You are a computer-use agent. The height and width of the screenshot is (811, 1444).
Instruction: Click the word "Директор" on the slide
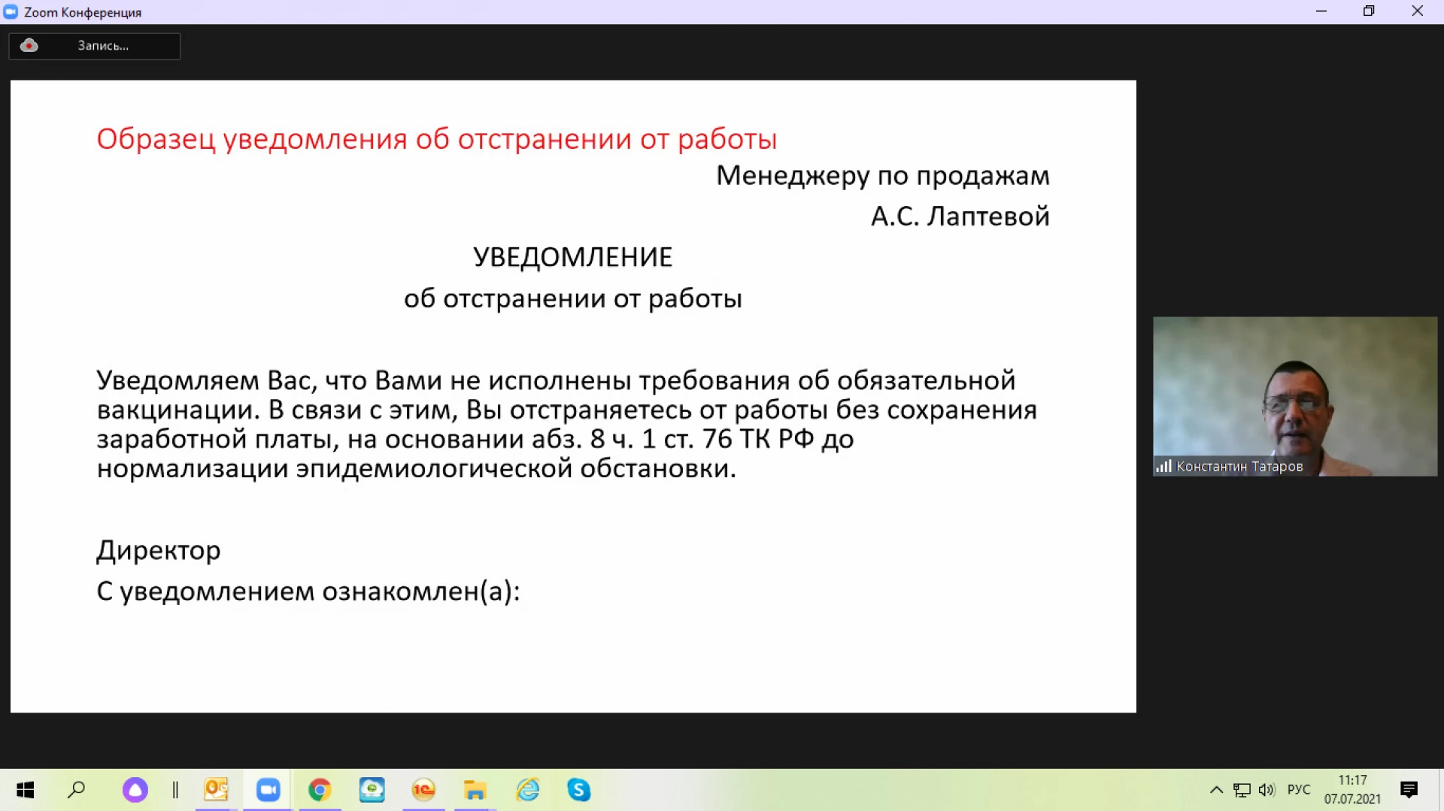159,550
